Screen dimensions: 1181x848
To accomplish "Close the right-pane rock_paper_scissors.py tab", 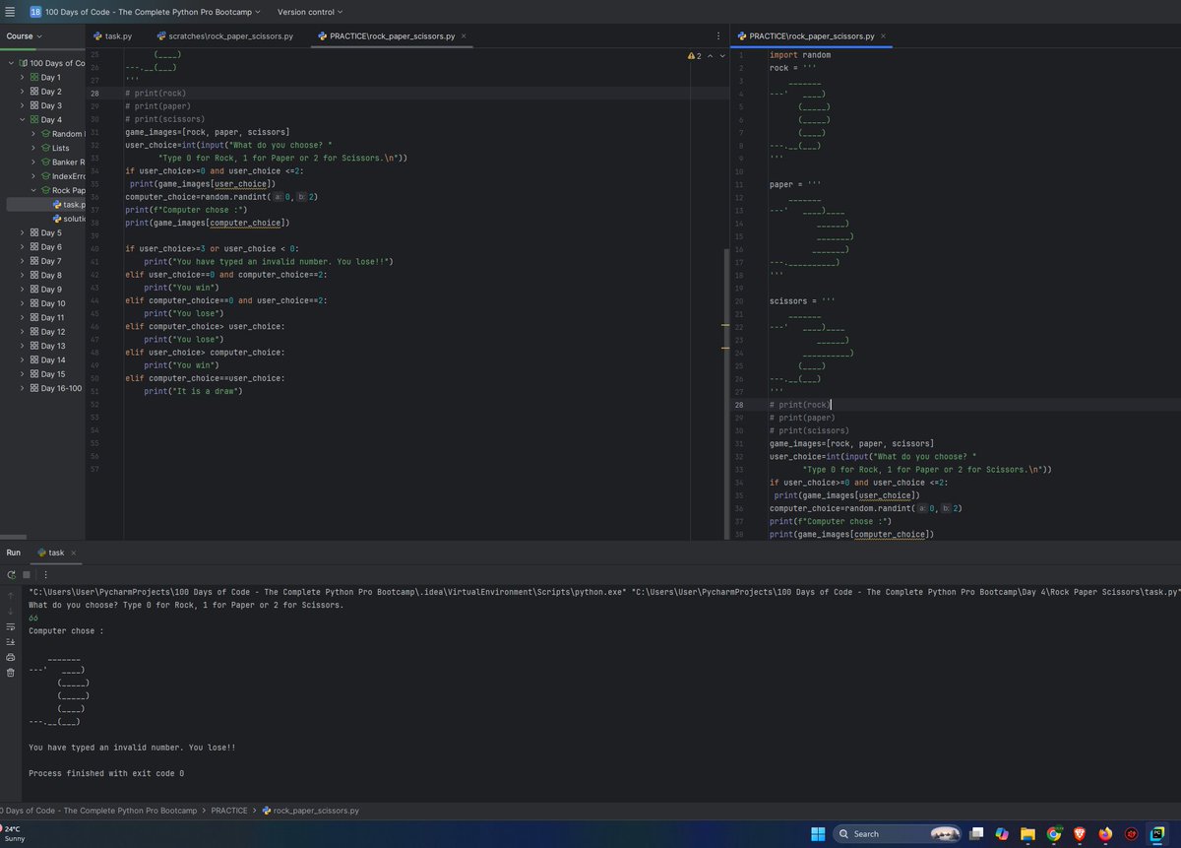I will click(883, 36).
